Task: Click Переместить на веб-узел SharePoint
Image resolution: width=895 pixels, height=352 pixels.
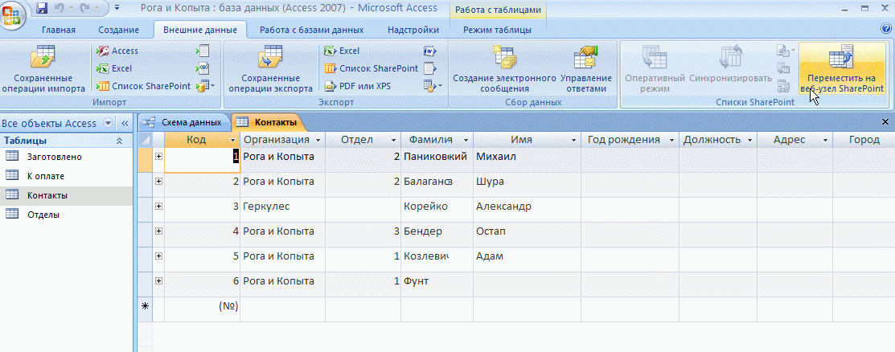Action: tap(842, 68)
